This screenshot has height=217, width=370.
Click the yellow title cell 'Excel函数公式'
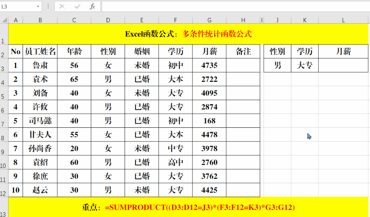(188, 34)
